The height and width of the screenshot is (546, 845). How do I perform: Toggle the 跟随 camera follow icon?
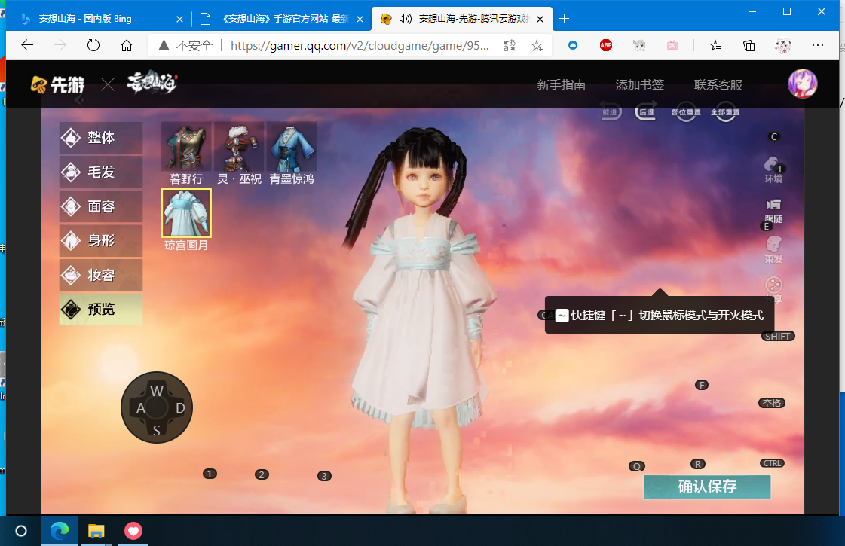pos(773,211)
